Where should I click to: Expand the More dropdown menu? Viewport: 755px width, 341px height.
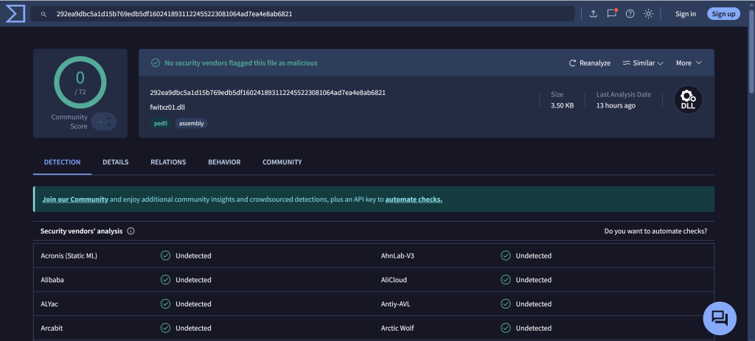[689, 63]
